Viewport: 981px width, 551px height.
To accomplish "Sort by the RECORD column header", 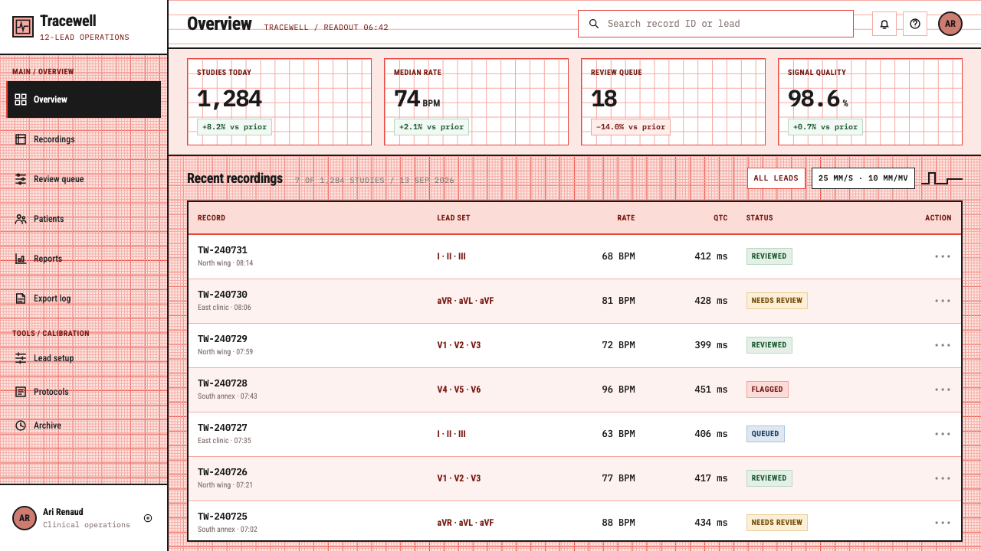I will pyautogui.click(x=212, y=218).
